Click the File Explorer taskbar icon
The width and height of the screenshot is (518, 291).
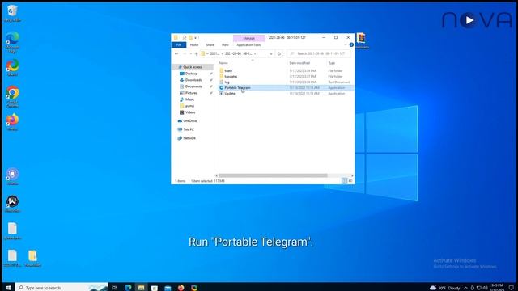coord(141,288)
